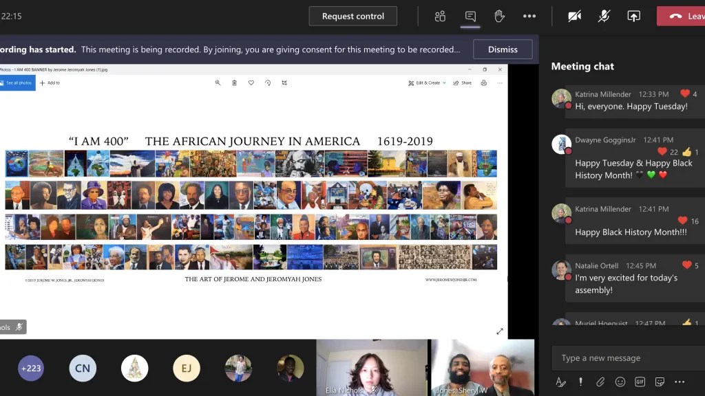The width and height of the screenshot is (705, 396).
Task: Click the Type a new message field
Action: (x=628, y=357)
